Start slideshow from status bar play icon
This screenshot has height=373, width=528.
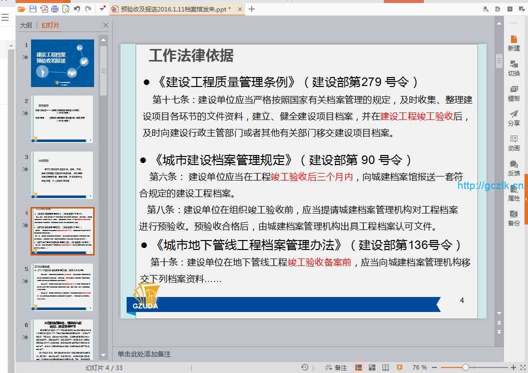point(399,367)
